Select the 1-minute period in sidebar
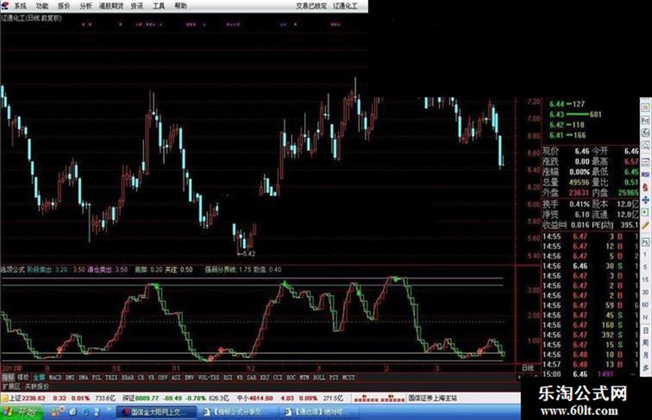The width and height of the screenshot is (652, 420). pos(646,254)
